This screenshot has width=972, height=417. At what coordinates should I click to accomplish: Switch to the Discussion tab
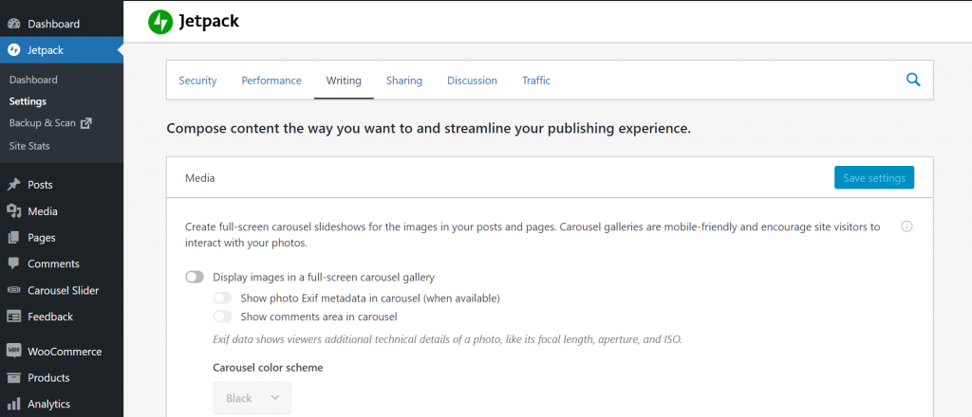coord(473,81)
